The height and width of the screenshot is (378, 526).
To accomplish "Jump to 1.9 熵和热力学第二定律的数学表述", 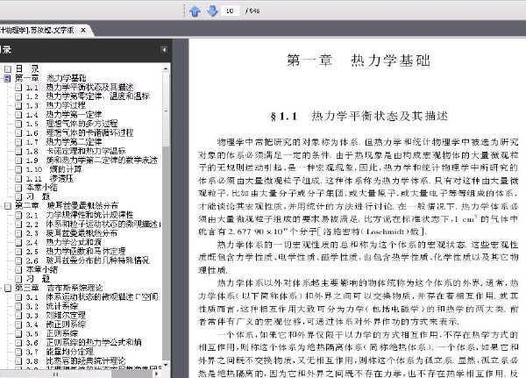I will 92,160.
